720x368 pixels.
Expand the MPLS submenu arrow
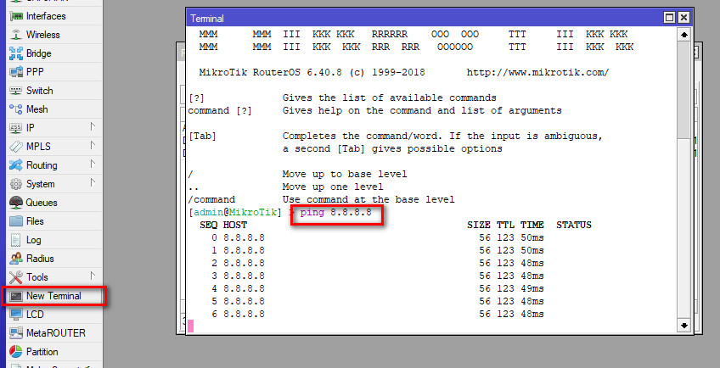(x=93, y=146)
